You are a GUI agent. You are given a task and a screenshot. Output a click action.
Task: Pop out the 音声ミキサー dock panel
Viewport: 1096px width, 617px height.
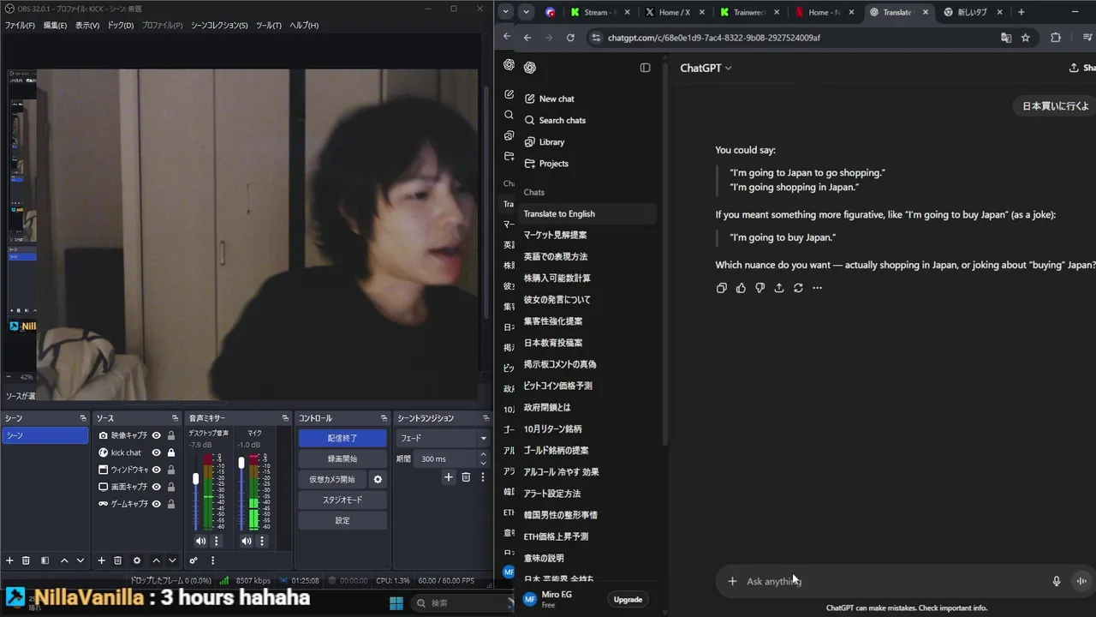click(285, 418)
